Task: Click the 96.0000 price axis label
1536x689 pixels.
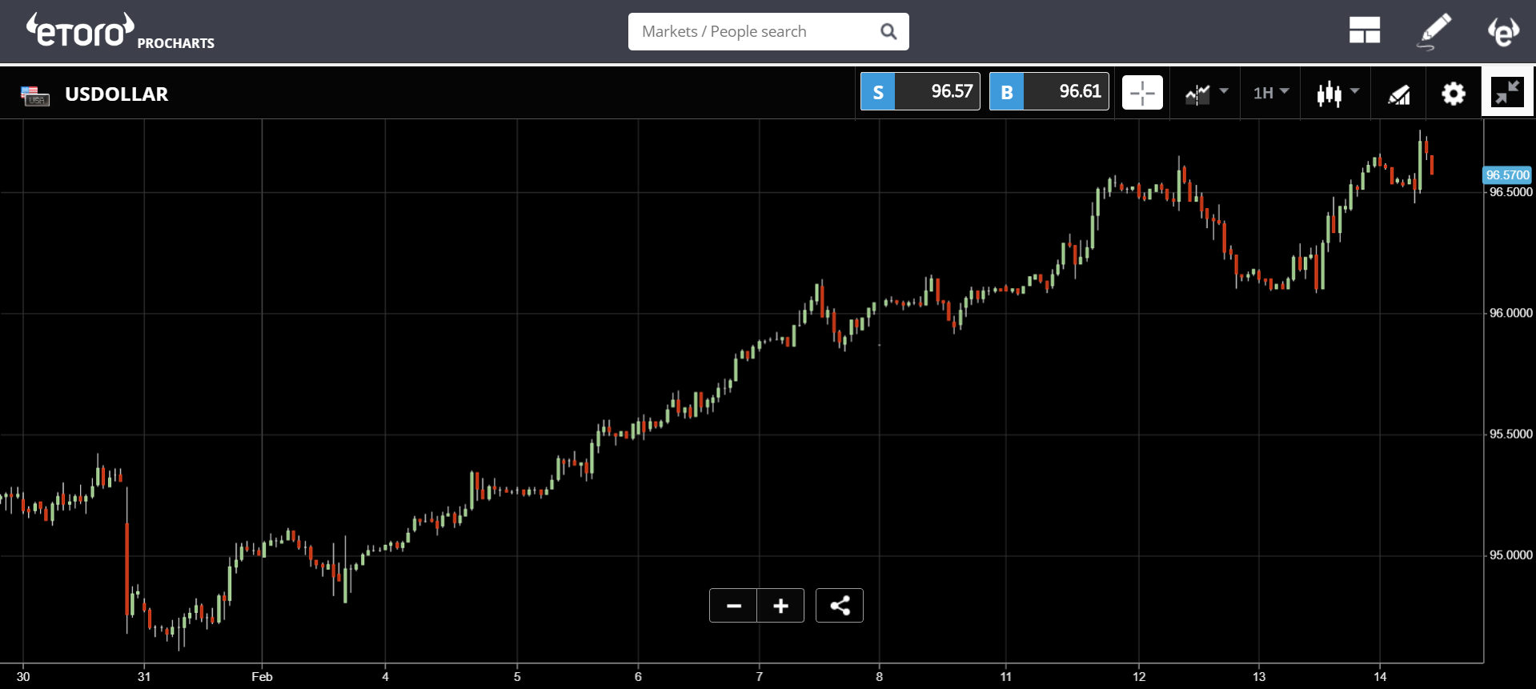Action: pos(1510,313)
